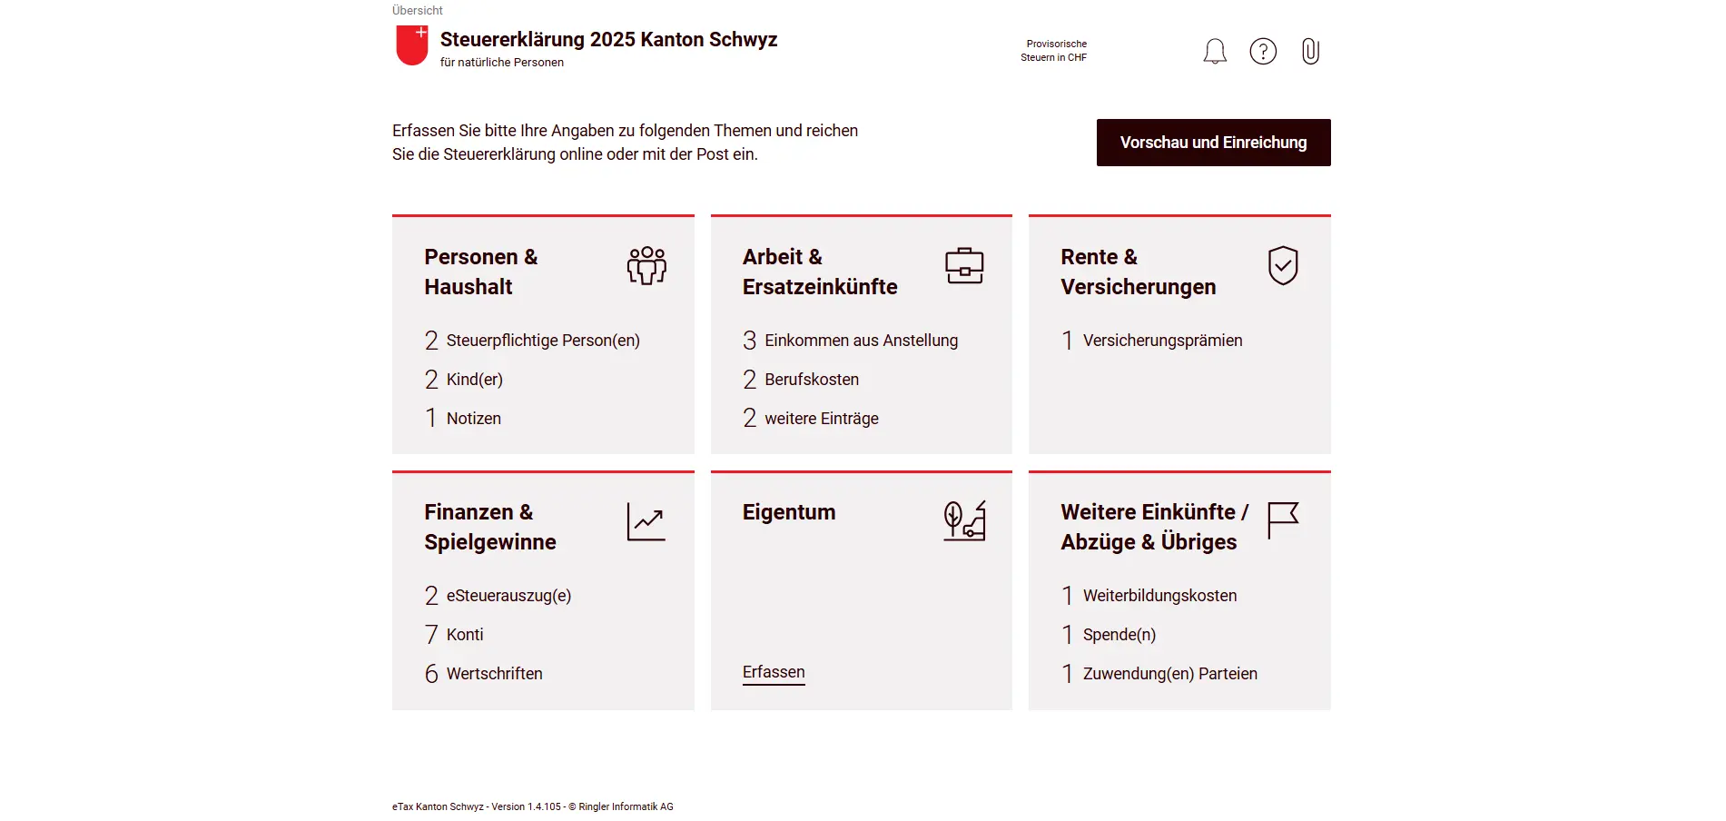Open the help question mark icon
The height and width of the screenshot is (821, 1726).
tap(1263, 51)
